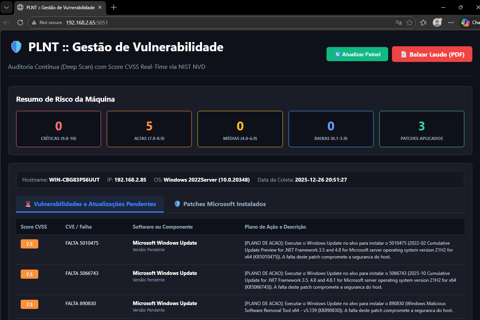Open the browser settings ellipsis menu

tap(451, 23)
